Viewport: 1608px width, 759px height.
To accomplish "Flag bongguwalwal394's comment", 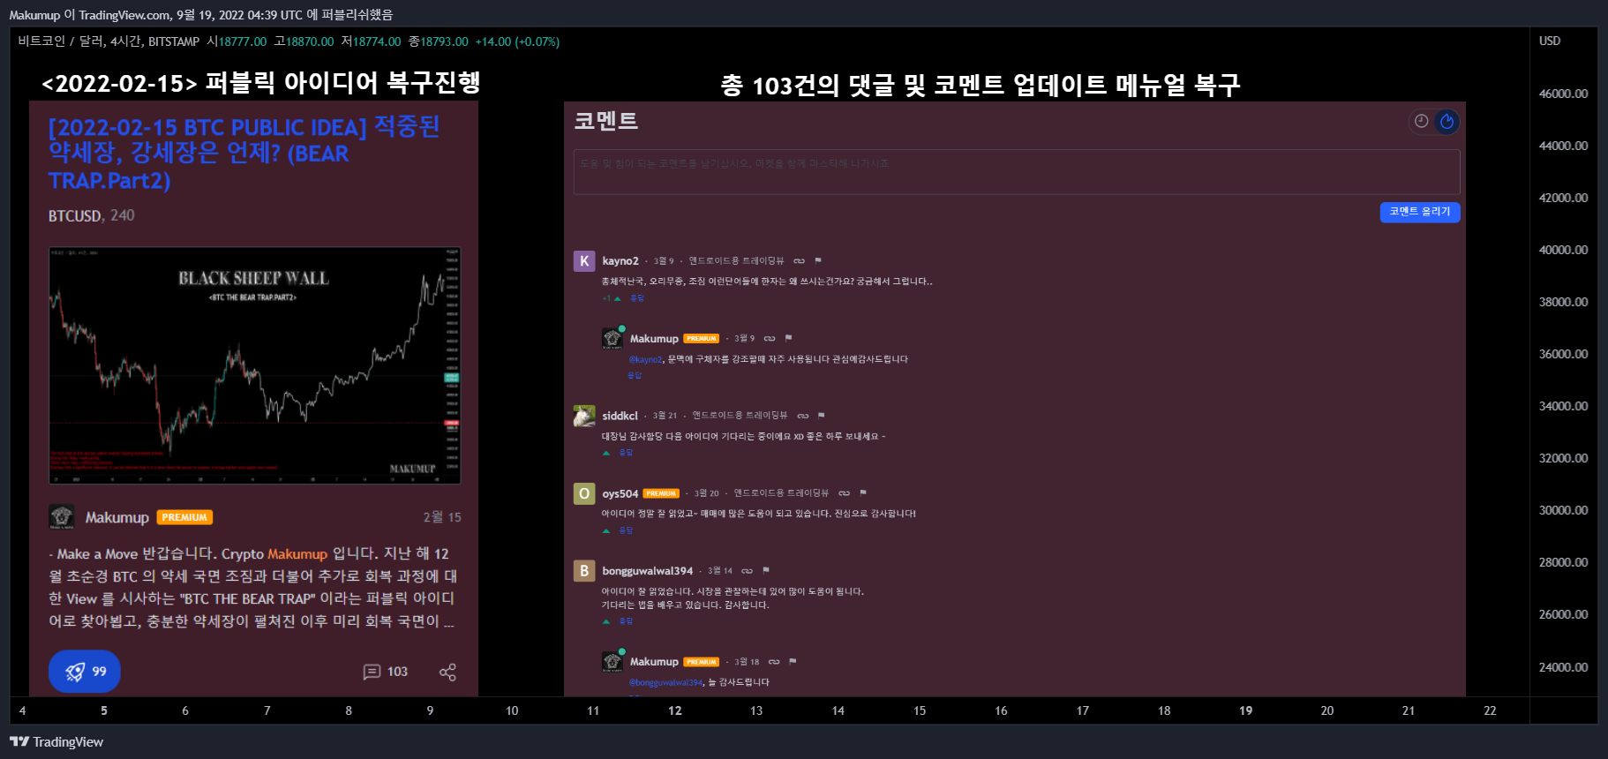I will pos(766,571).
